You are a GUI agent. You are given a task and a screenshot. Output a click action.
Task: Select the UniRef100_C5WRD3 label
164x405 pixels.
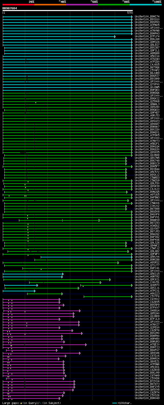coord(147,178)
